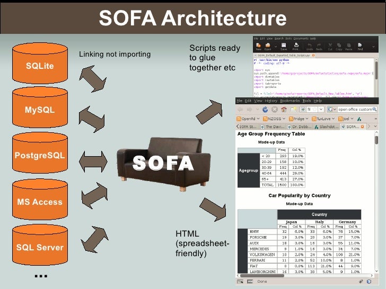
Task: Click the Country column header cell
Action: 319,214
